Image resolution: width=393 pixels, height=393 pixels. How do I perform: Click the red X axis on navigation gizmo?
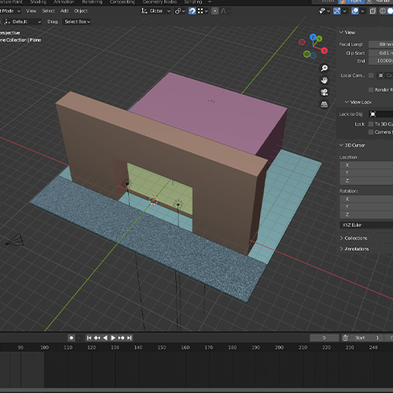tap(325, 50)
